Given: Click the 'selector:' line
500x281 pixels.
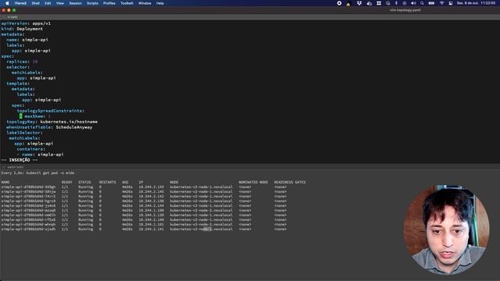Looking at the screenshot, I should click(18, 67).
